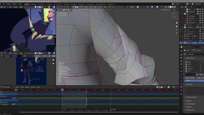Expand the character collection in outliner
The height and width of the screenshot is (115, 204).
(183, 27)
